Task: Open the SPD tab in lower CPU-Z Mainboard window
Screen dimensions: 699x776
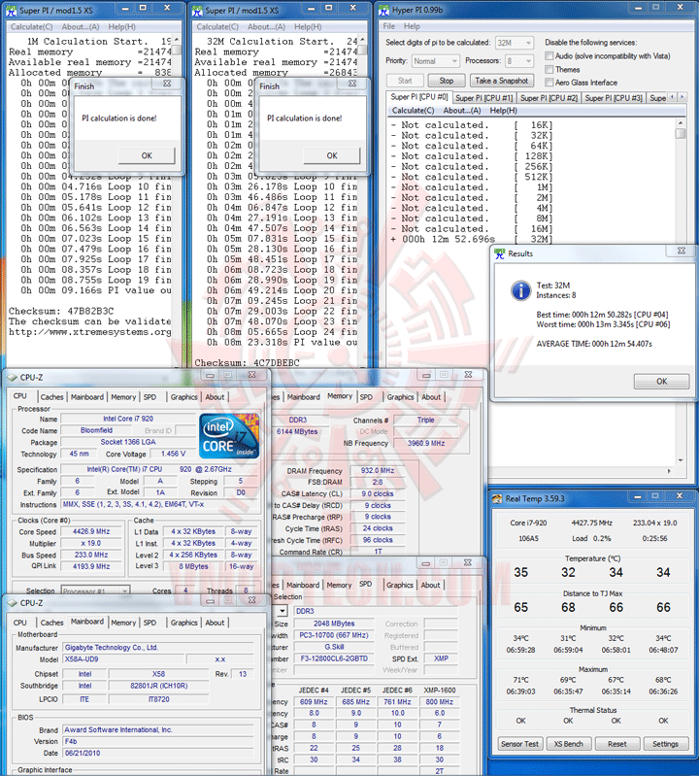Action: coord(150,623)
